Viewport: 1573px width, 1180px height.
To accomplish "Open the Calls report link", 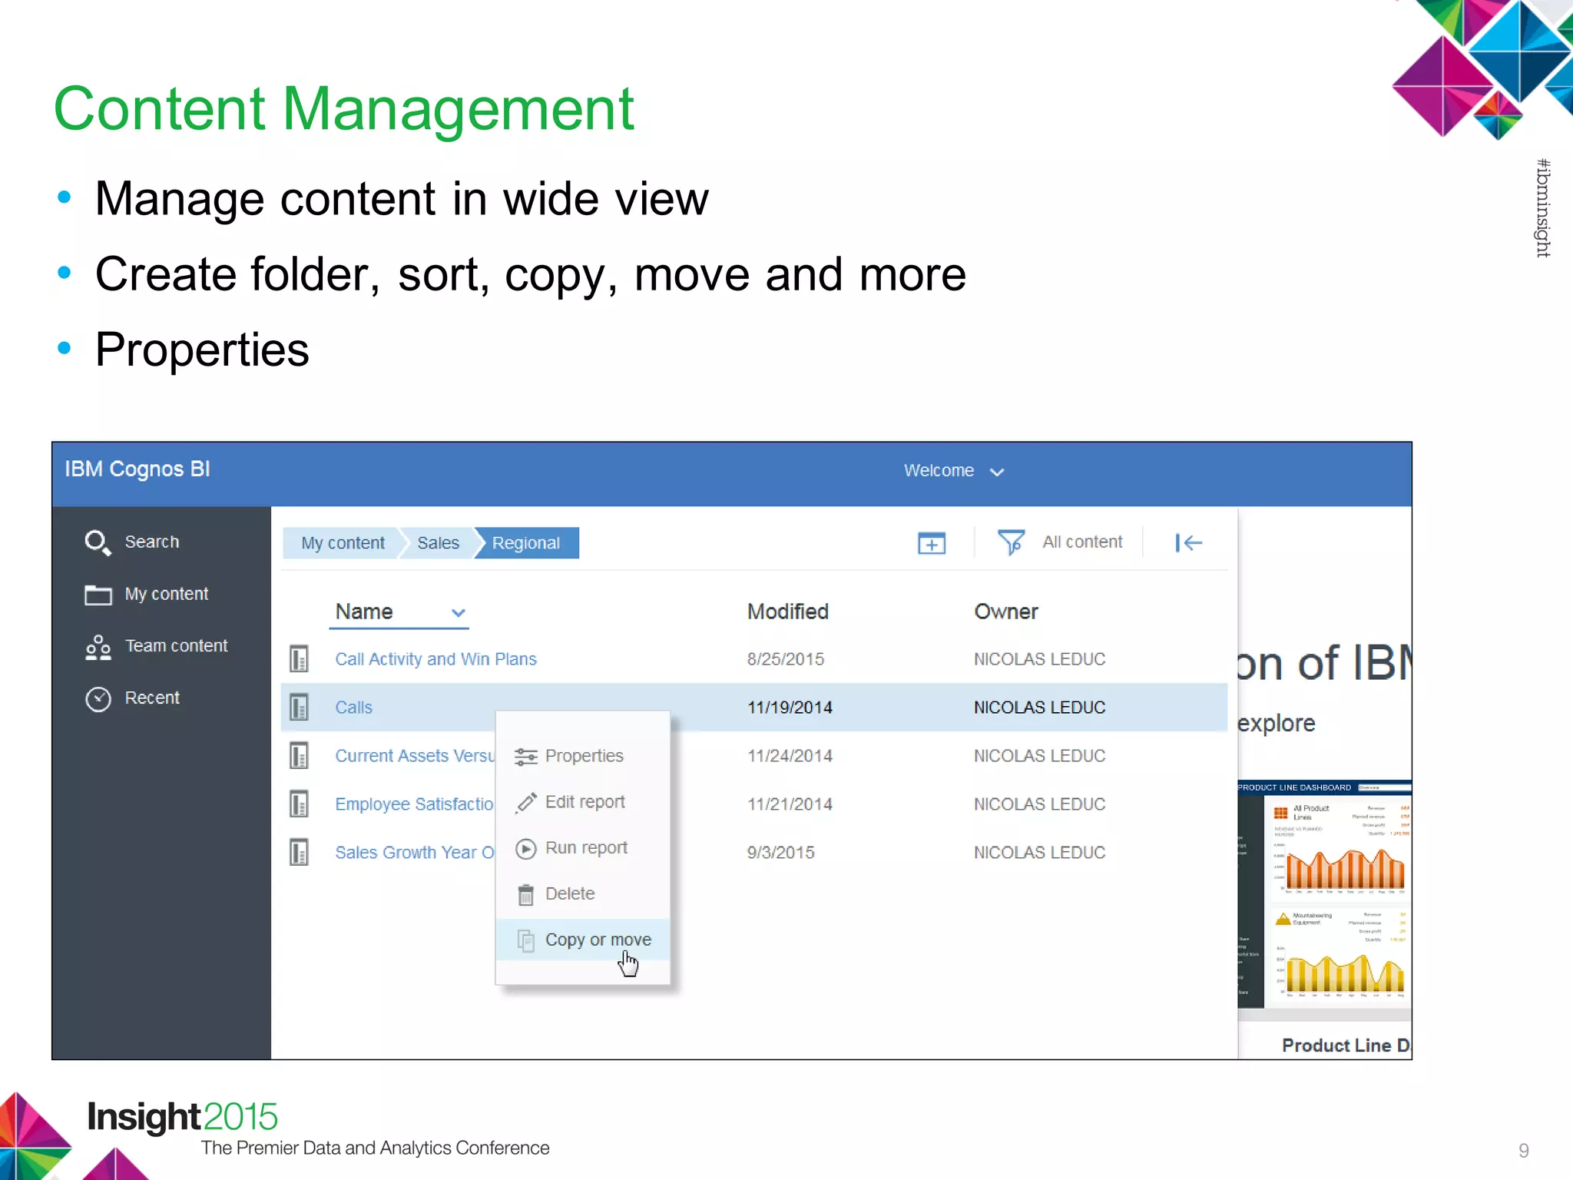I will tap(353, 708).
